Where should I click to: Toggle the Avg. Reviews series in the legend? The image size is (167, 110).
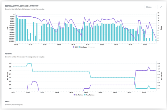(89, 95)
